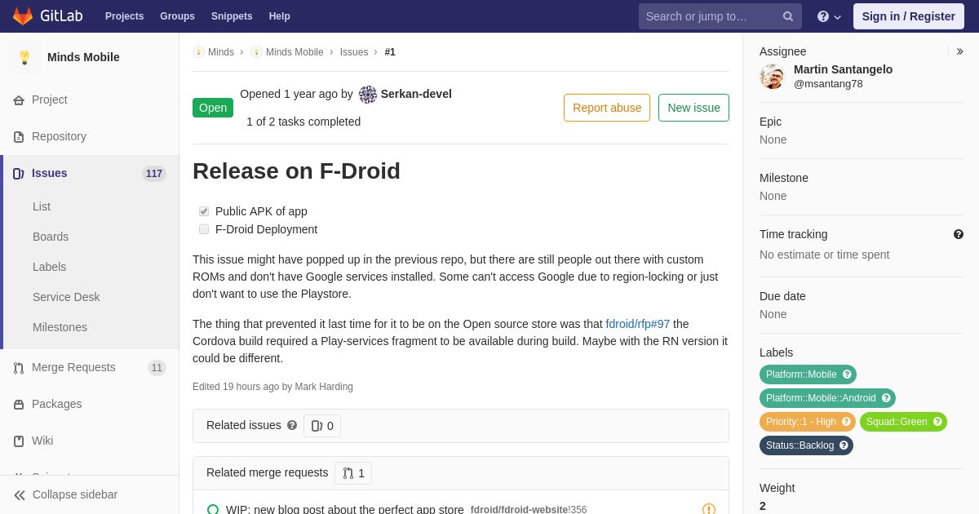Image resolution: width=979 pixels, height=514 pixels.
Task: Click Martin Santangelo's assignee avatar
Action: [772, 77]
